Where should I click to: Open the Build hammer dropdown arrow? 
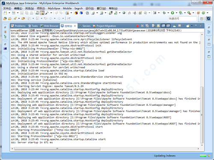[x=51, y=13]
